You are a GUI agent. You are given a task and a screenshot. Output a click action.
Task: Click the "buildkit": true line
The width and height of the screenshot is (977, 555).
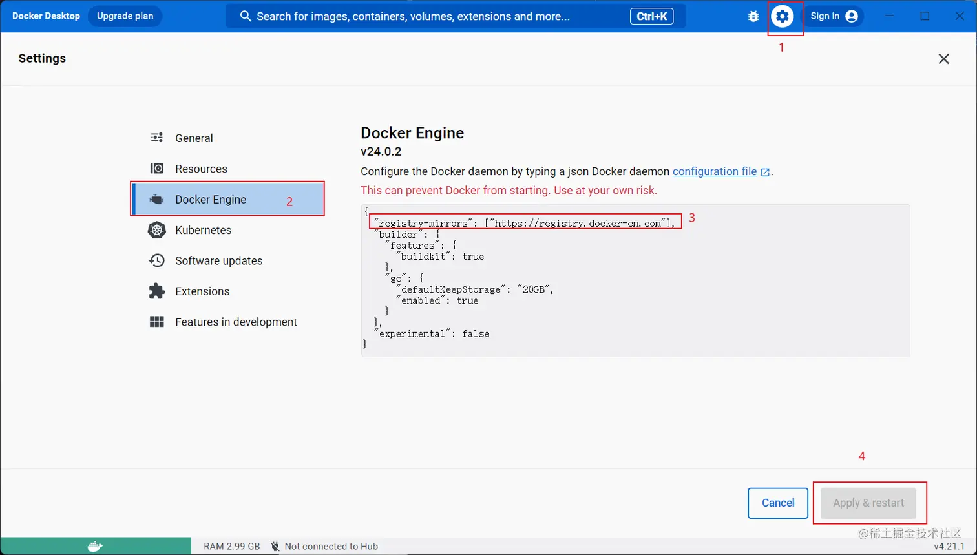click(439, 257)
